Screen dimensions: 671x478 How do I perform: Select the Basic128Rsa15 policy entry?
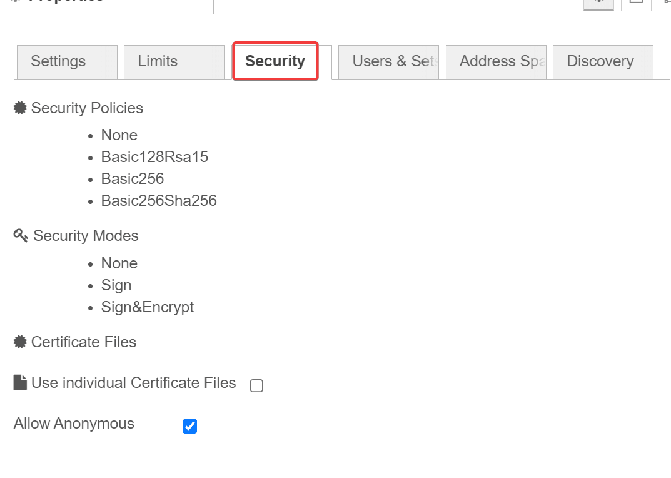[154, 156]
